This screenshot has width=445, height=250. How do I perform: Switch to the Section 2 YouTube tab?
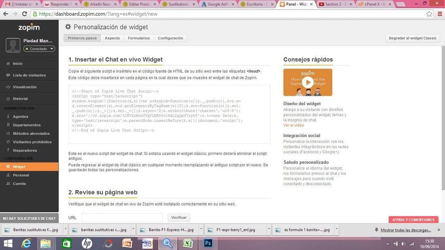click(335, 4)
